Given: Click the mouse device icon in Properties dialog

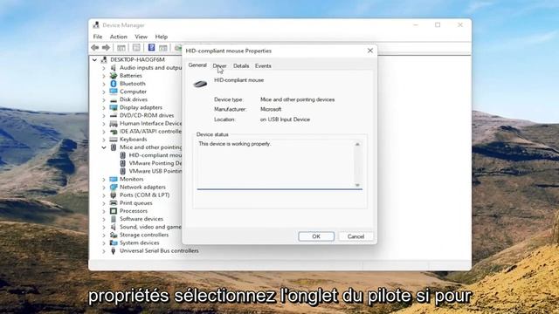Looking at the screenshot, I should coord(200,84).
